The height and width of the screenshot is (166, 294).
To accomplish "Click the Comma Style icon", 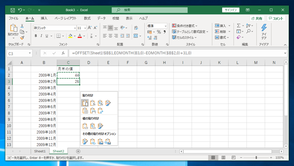I will (165, 32).
